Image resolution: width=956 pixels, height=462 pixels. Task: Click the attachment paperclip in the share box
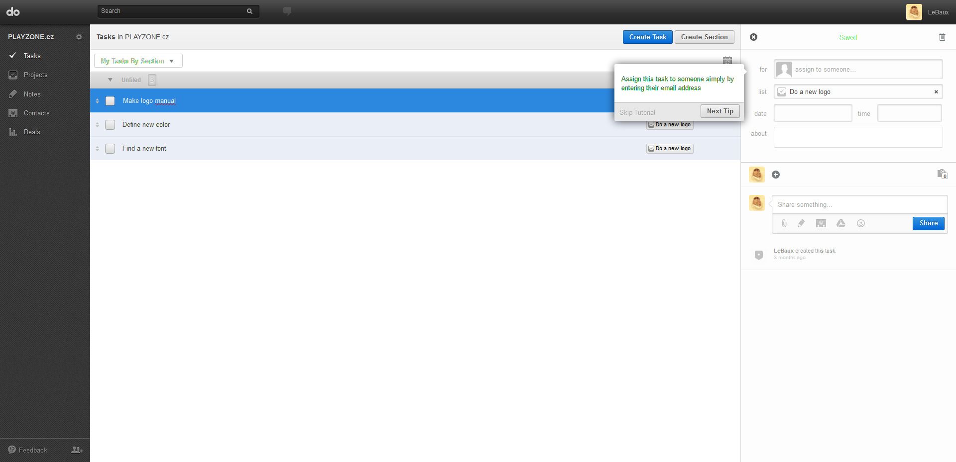783,223
